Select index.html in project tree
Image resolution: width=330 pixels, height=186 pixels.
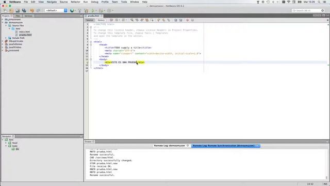click(x=24, y=32)
